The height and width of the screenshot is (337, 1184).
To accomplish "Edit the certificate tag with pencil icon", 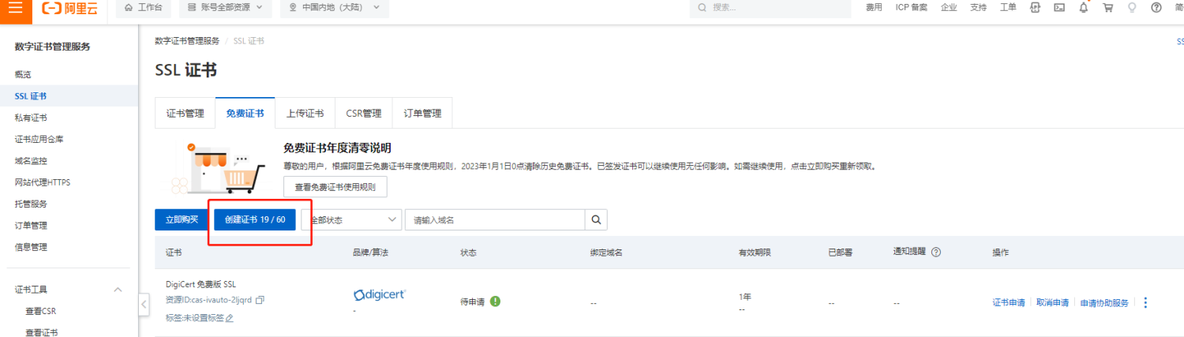I will (230, 318).
